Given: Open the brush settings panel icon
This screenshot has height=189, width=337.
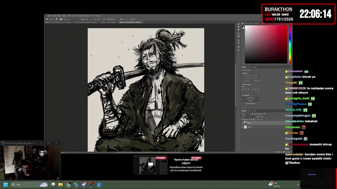Looking at the screenshot, I should click(x=61, y=19).
